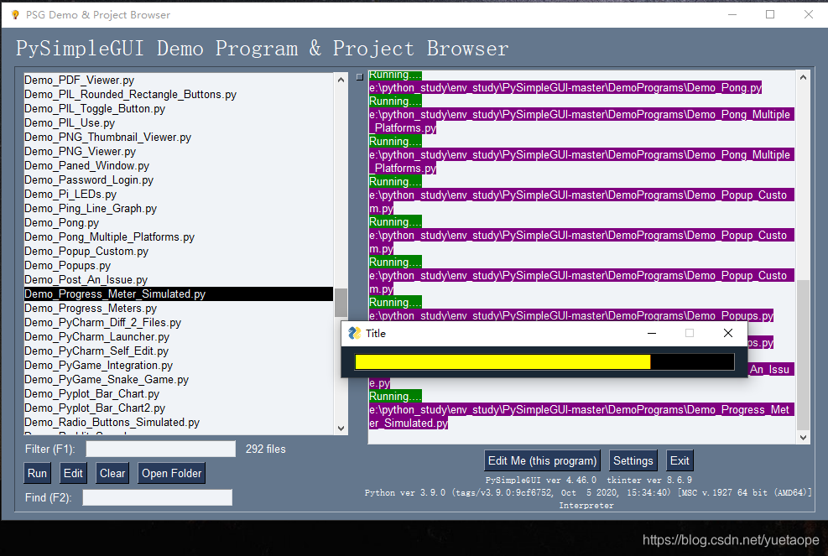
Task: Select Demo_Pi_LEDs.py
Action: [179, 195]
